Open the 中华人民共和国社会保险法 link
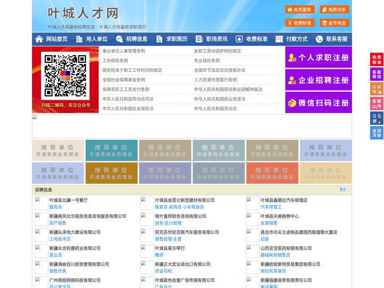Screen dimensions: 384x288 (128, 108)
